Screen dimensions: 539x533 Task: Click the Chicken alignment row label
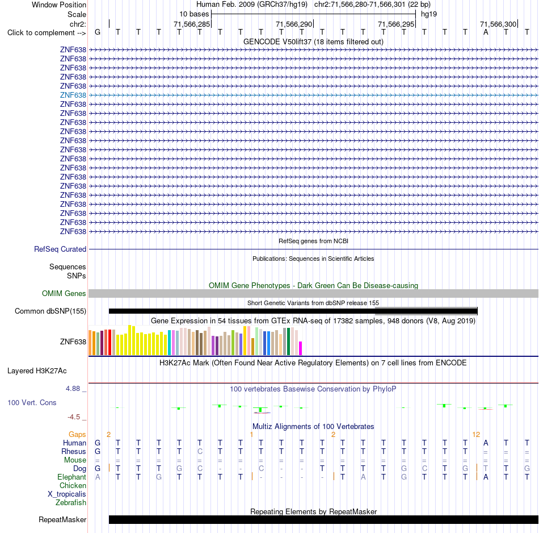coord(73,485)
